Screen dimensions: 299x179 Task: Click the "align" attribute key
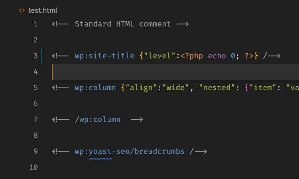(139, 88)
